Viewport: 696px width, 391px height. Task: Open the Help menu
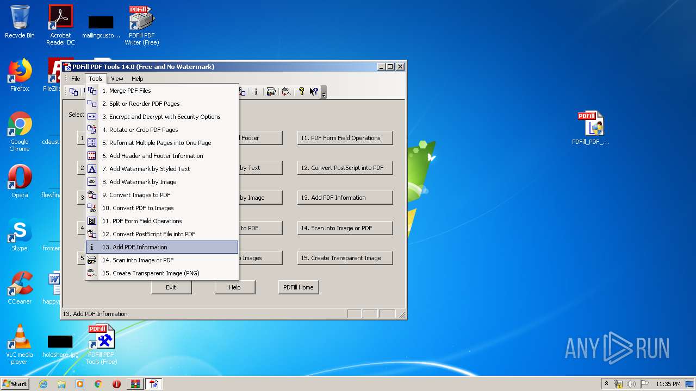[138, 79]
